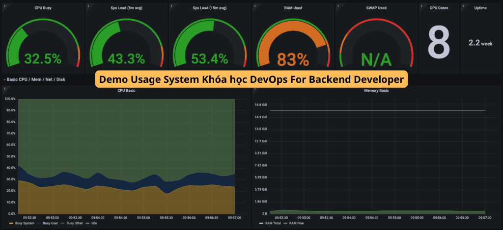Click the 0.0% label on CPU Basic axis
Screen dimensions: 503x230
point(11,213)
